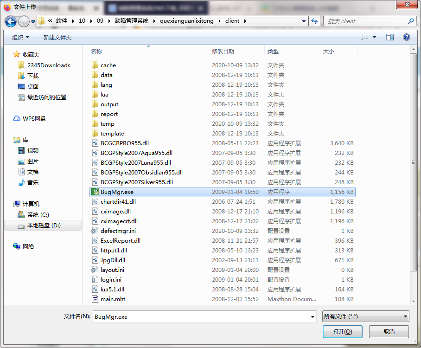Toggle the preview pane icon
Screen dimensions: 421x348
coord(390,37)
